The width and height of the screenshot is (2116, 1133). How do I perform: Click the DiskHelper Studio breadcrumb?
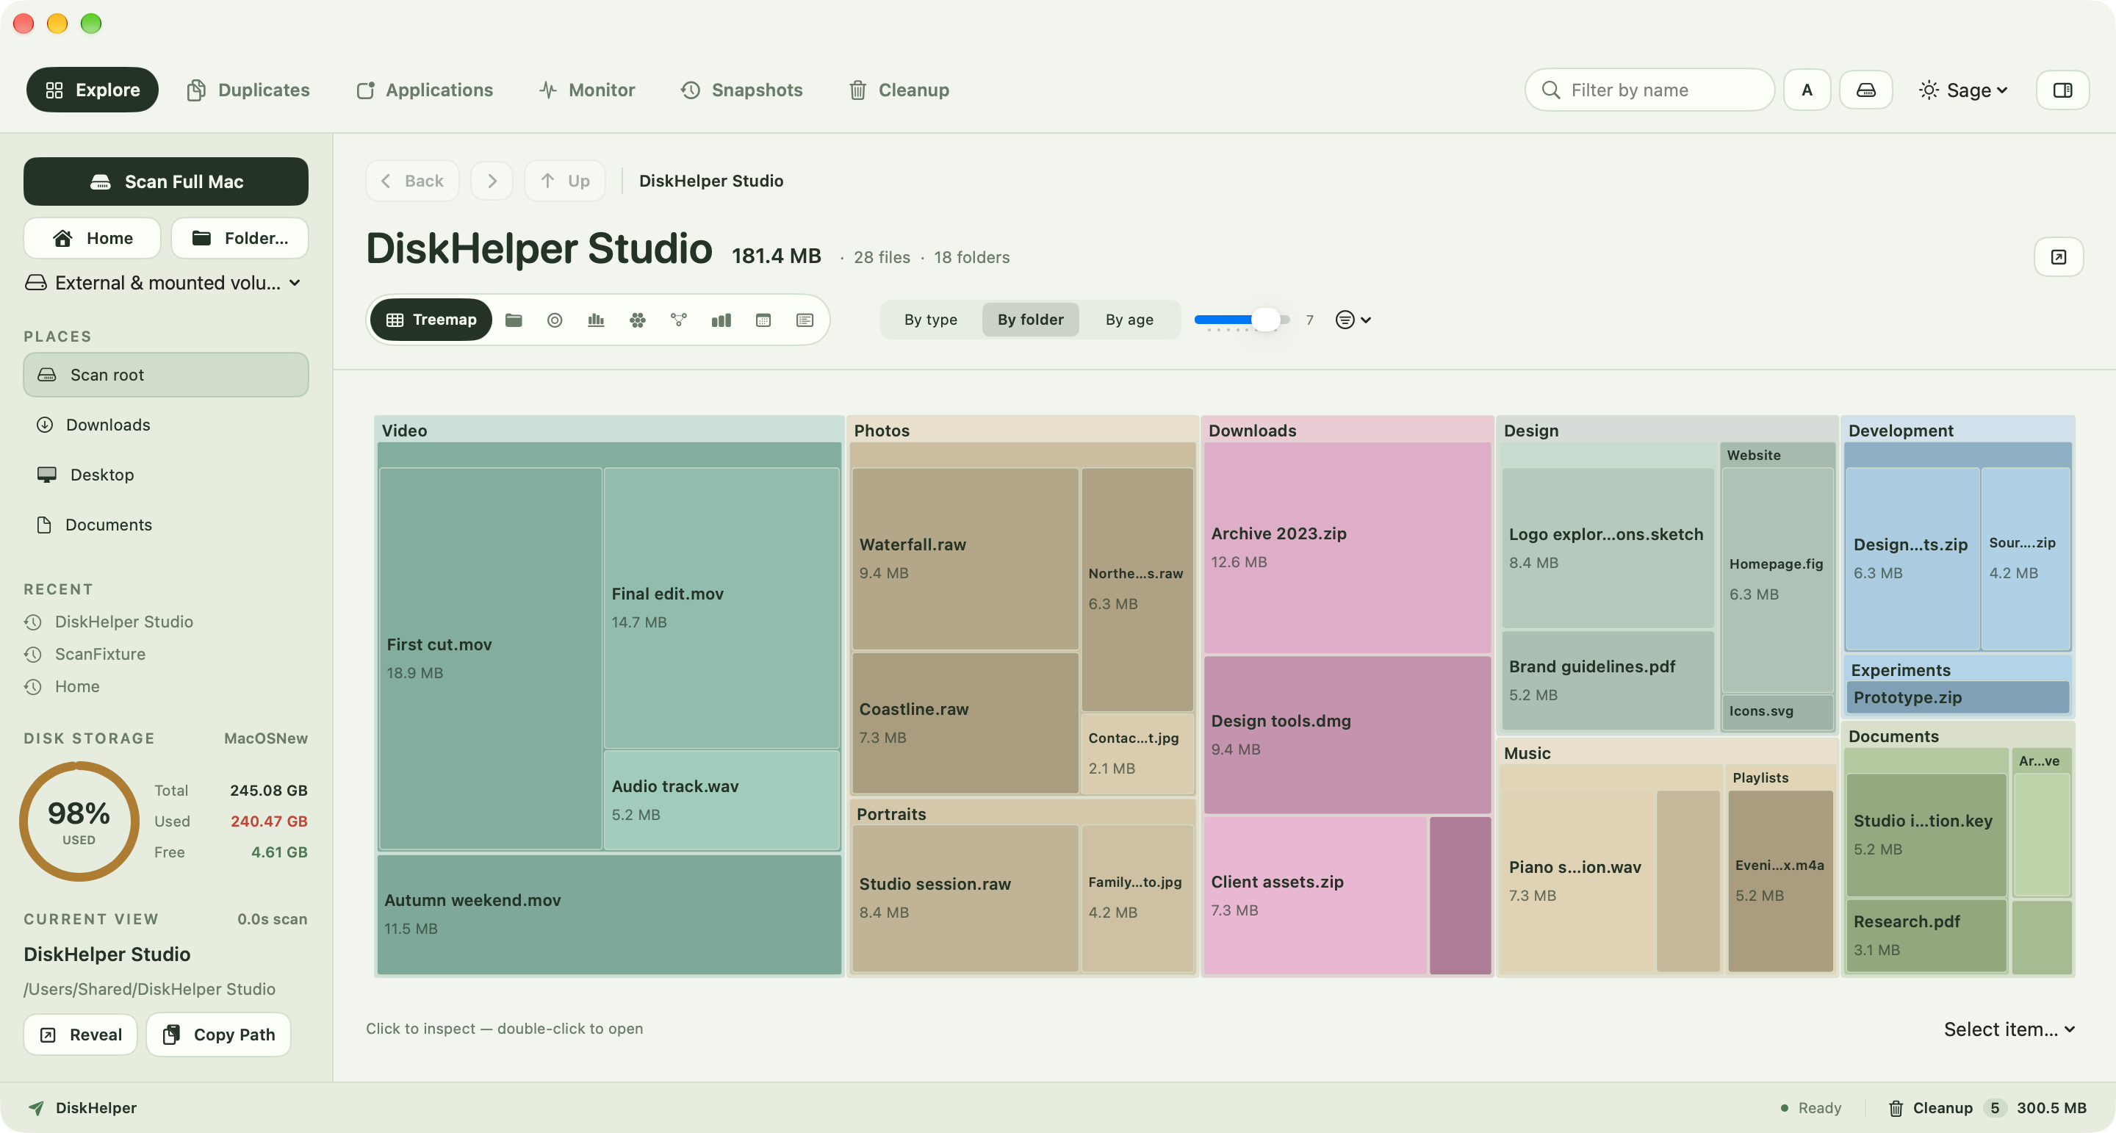pos(710,181)
